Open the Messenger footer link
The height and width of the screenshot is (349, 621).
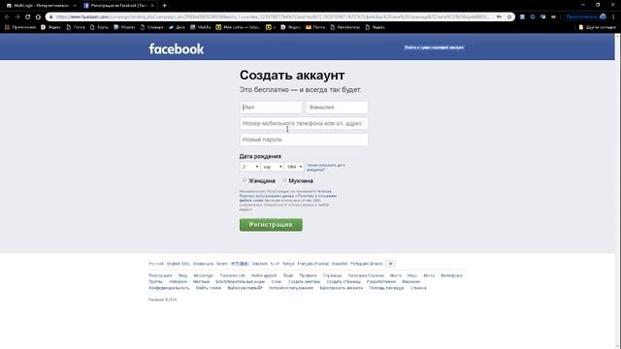[204, 275]
